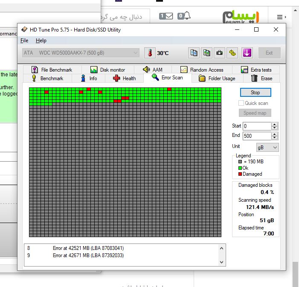Click the '121.4 MB/s' scanning speed value
Viewport: 299px width, 287px height.
tap(260, 207)
